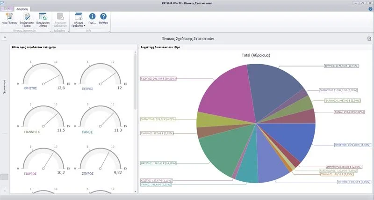Click the export page icon beside dashboard title

tap(369, 38)
